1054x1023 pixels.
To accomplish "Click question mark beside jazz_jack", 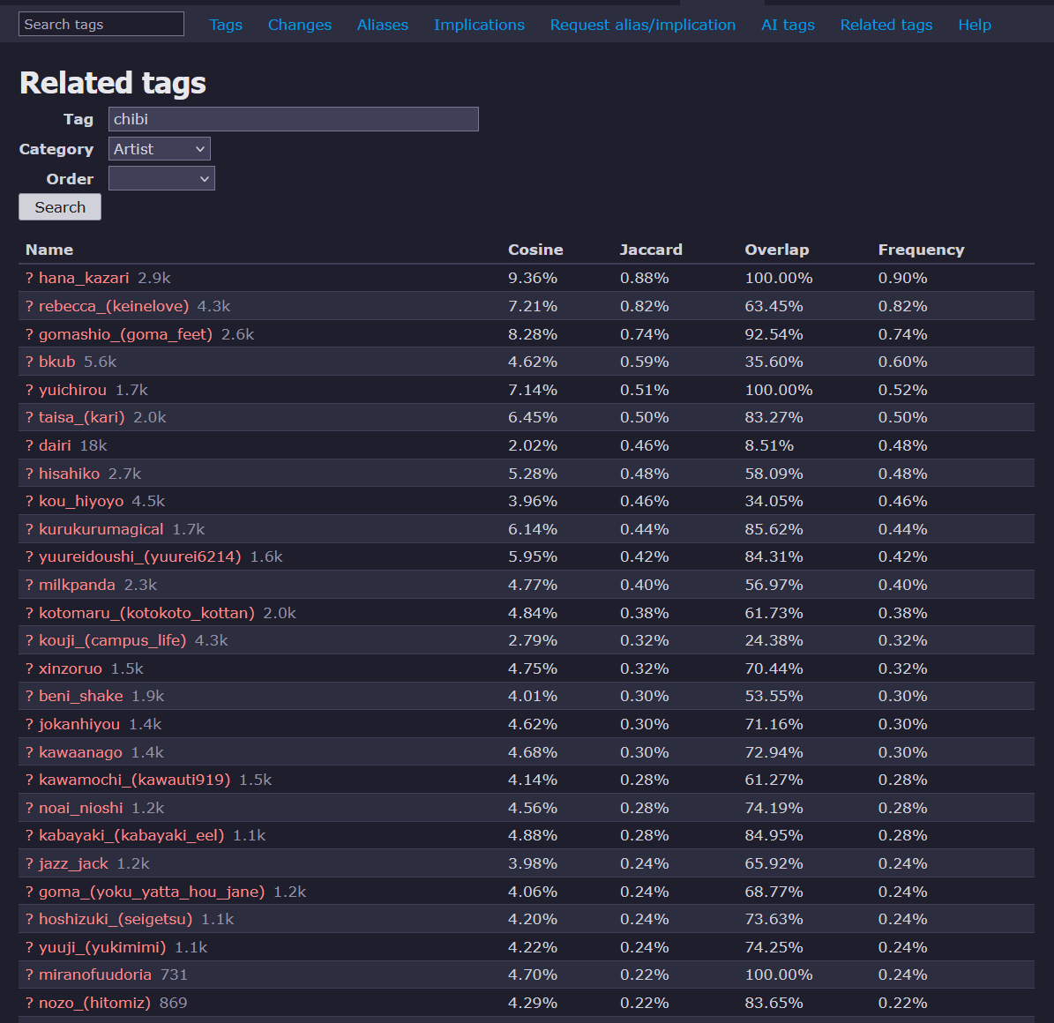I will [x=29, y=863].
